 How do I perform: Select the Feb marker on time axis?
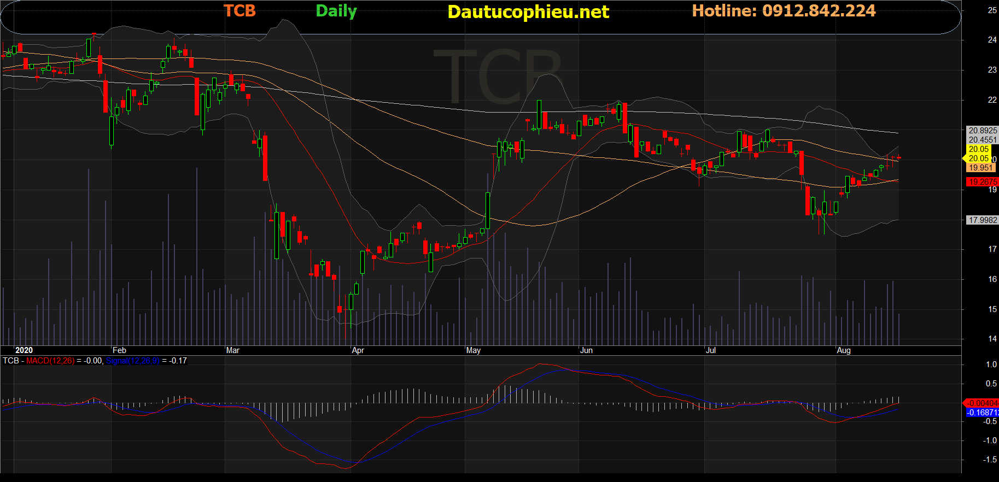click(x=119, y=350)
